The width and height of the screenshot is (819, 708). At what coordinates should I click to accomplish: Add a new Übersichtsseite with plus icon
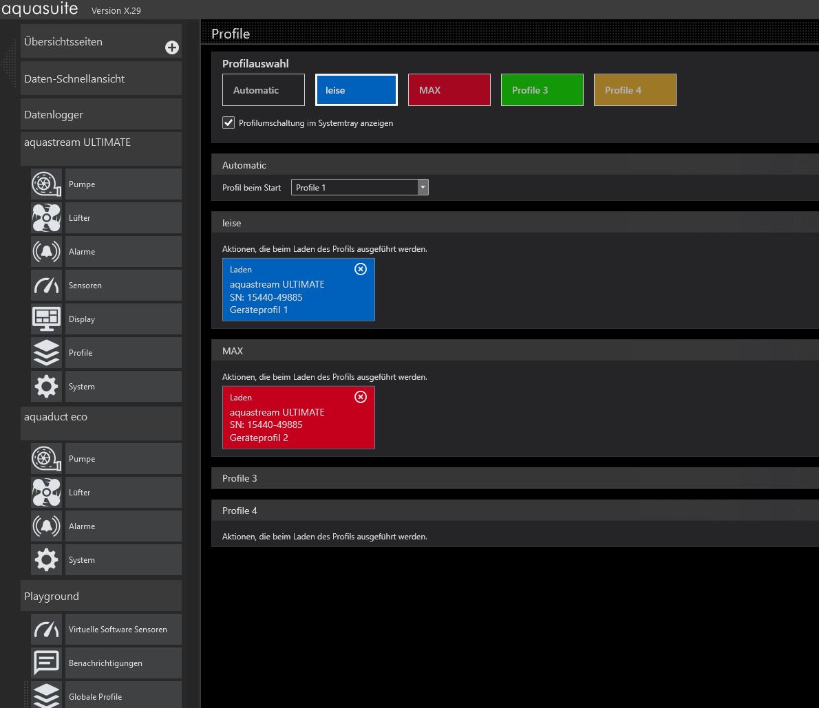point(172,47)
